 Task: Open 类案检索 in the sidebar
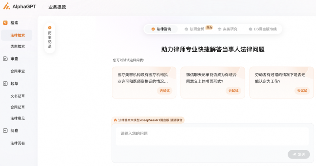pyautogui.click(x=17, y=46)
